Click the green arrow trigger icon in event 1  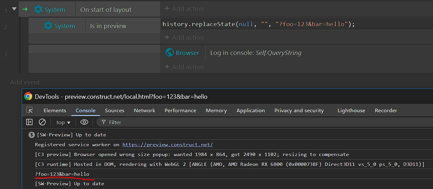click(25, 10)
